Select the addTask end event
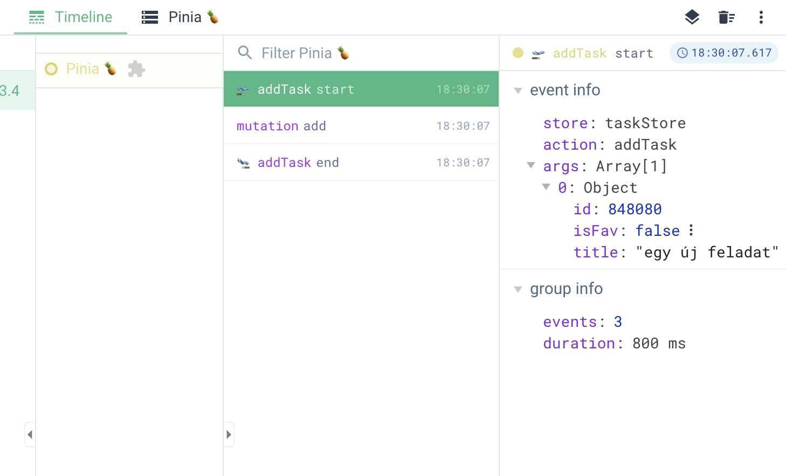Screen dimensions: 786x476 [361, 163]
